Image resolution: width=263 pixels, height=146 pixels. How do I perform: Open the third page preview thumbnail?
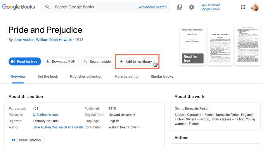[x=248, y=45]
